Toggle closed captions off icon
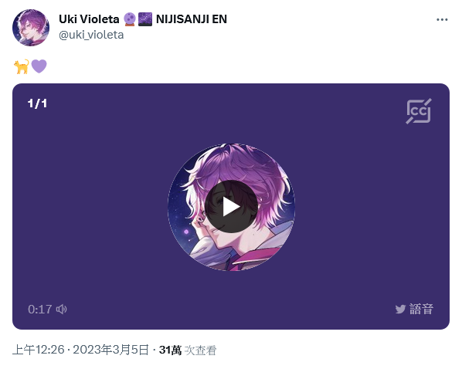This screenshot has height=369, width=462. tap(419, 111)
